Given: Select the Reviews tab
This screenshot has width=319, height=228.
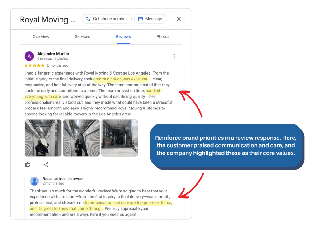Looking at the screenshot, I should tap(123, 36).
